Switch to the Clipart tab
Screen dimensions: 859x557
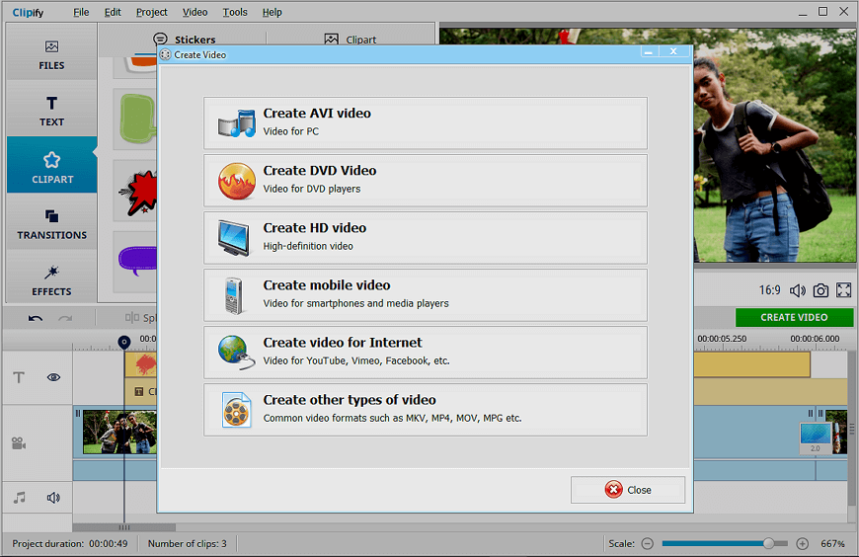click(351, 40)
